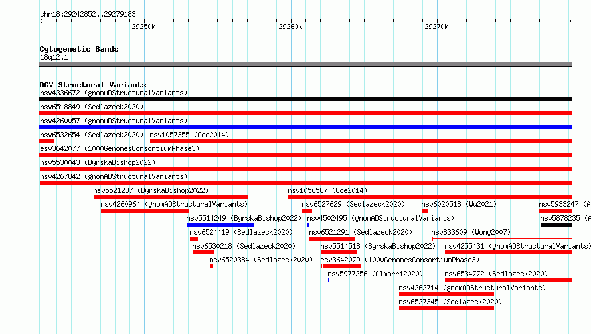This screenshot has height=334, width=591.
Task: Select the black bar under nsv5878235
Action: point(556,225)
